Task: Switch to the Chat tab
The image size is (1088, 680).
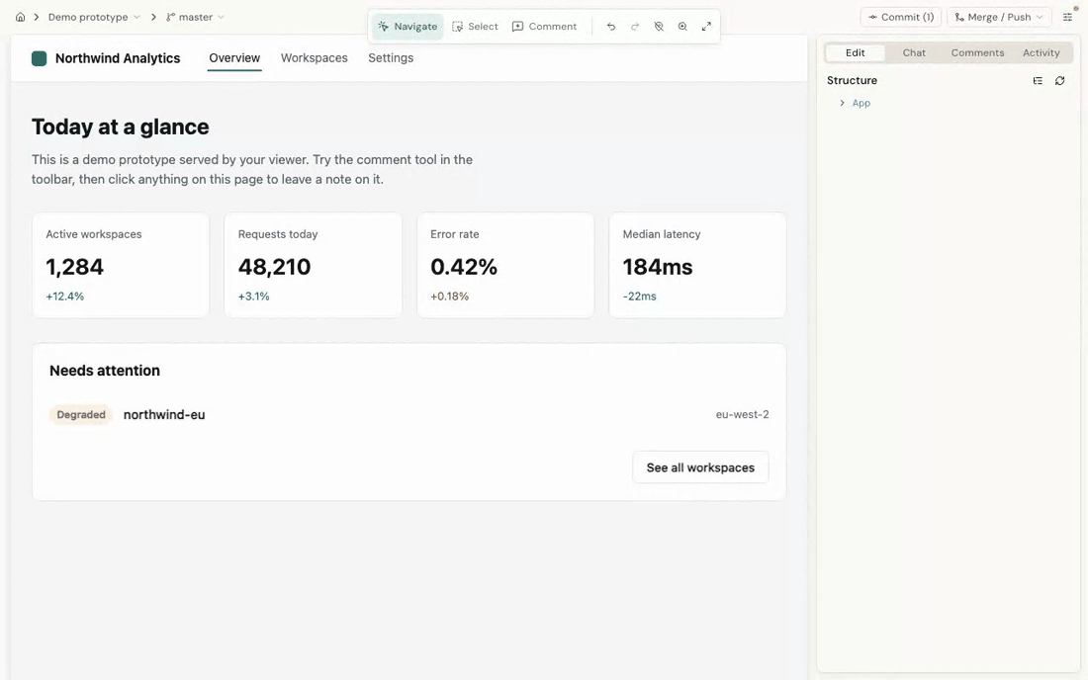Action: 914,52
